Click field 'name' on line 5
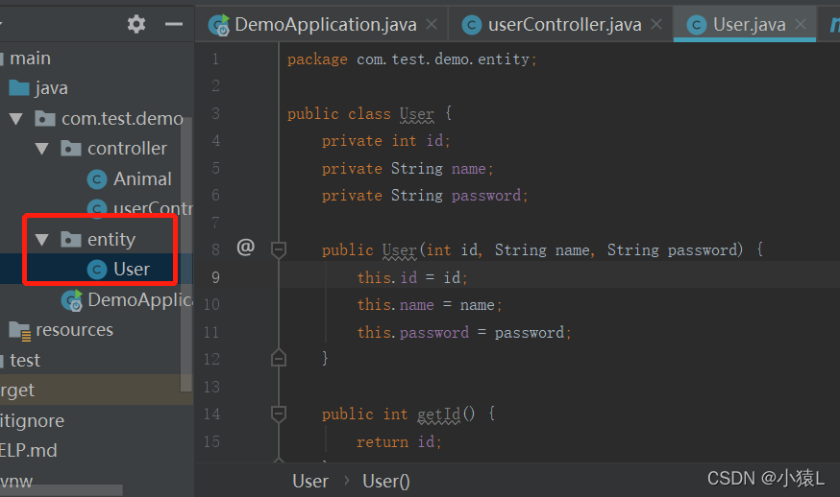 (x=469, y=169)
